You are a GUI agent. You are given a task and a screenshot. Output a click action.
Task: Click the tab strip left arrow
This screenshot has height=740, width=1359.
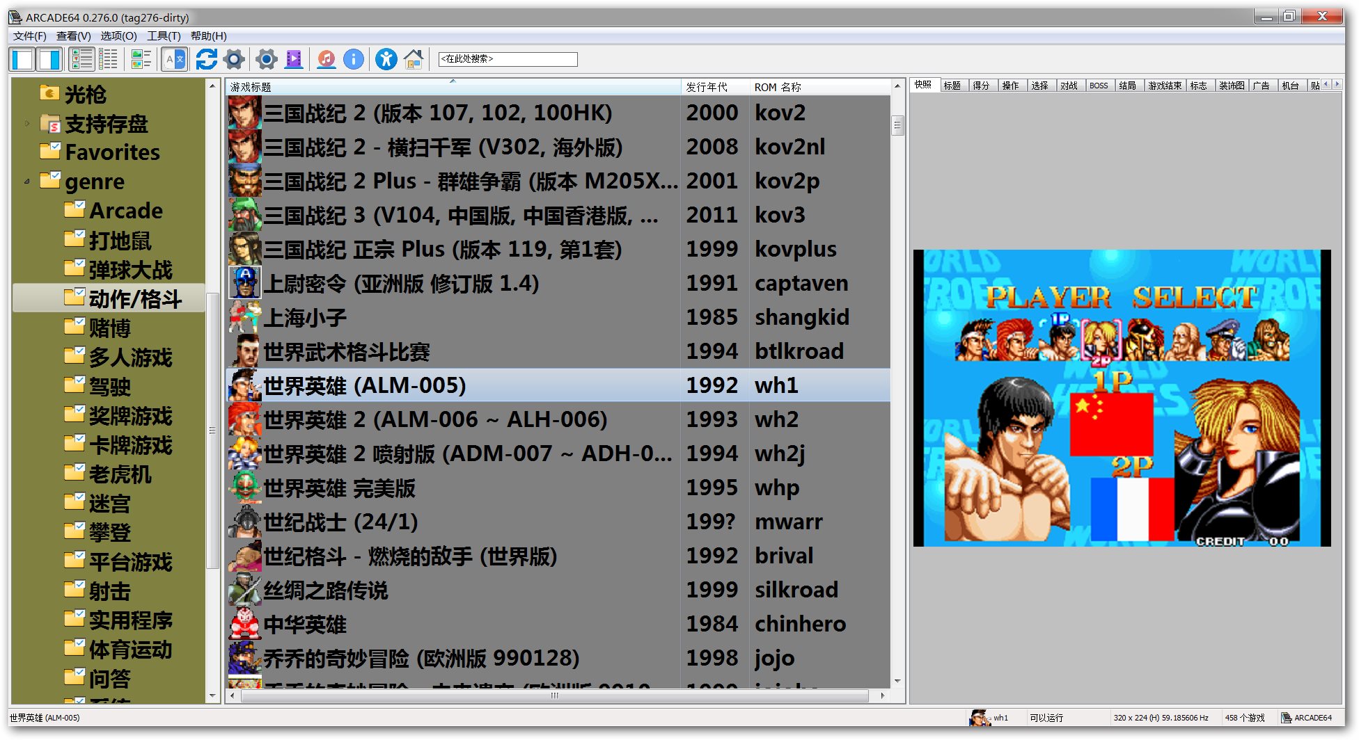1326,84
